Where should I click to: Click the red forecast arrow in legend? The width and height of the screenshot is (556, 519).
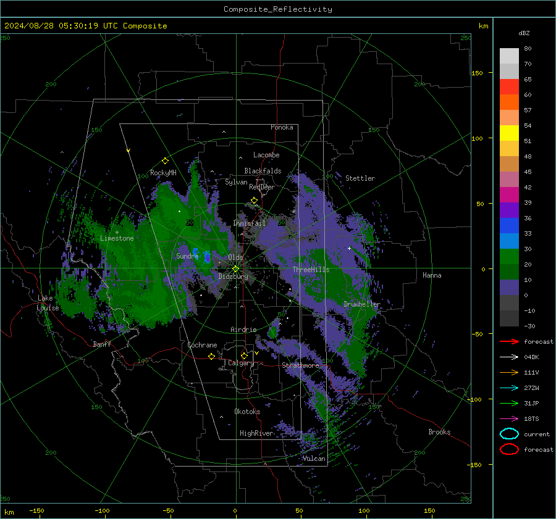(x=509, y=341)
